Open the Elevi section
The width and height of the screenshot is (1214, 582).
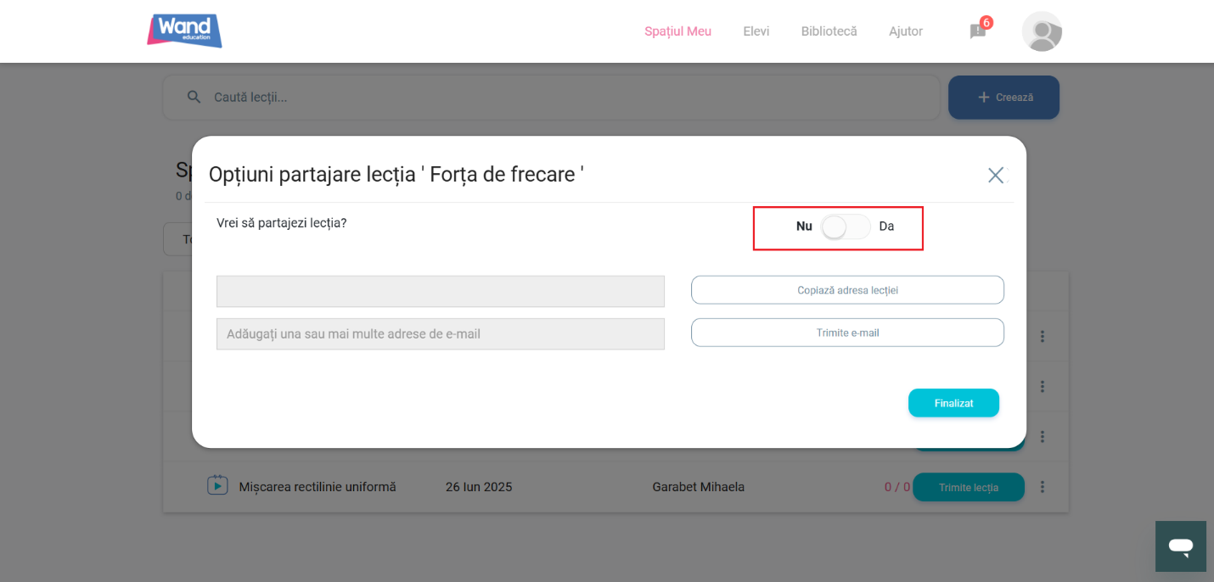tap(756, 31)
